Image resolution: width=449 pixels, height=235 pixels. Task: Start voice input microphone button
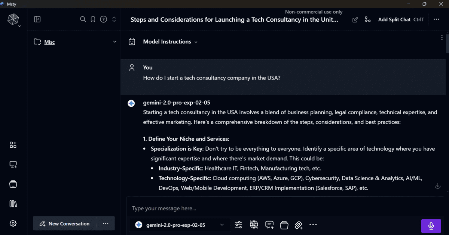click(431, 226)
